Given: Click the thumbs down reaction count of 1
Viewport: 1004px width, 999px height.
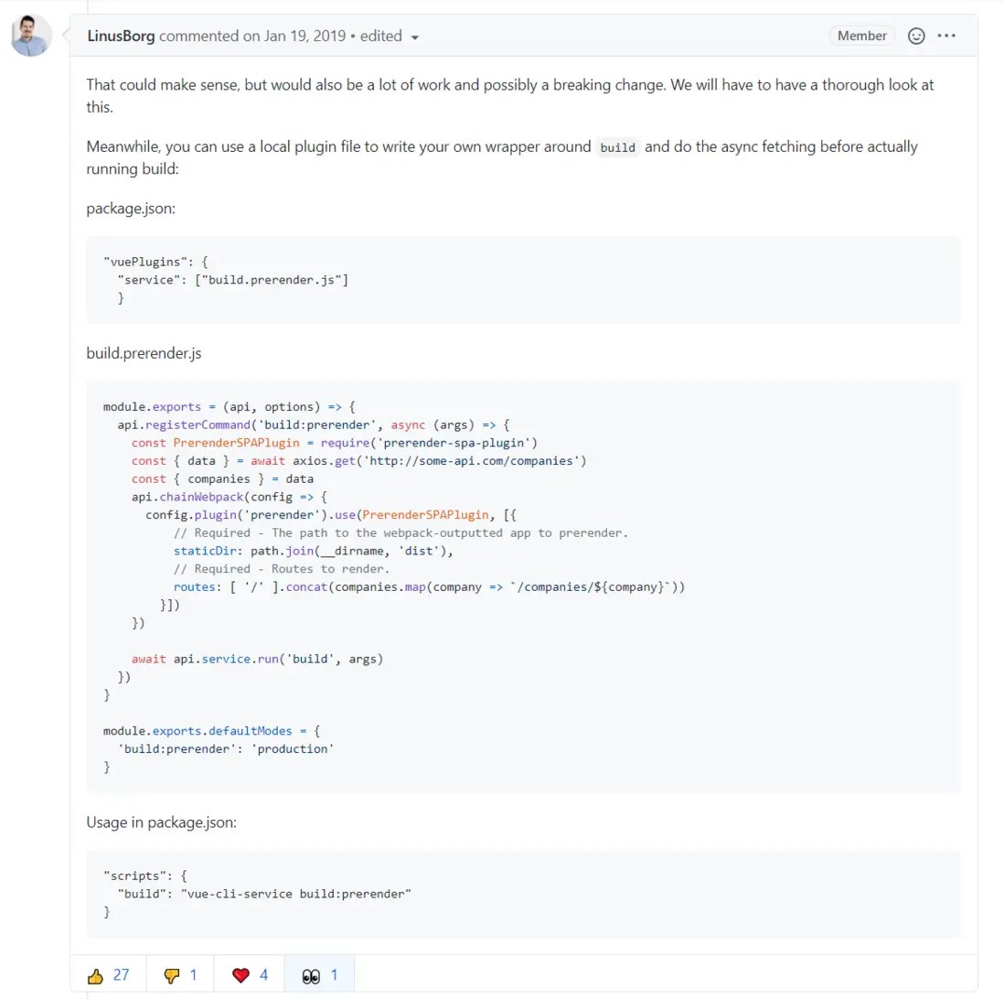Looking at the screenshot, I should [x=195, y=973].
